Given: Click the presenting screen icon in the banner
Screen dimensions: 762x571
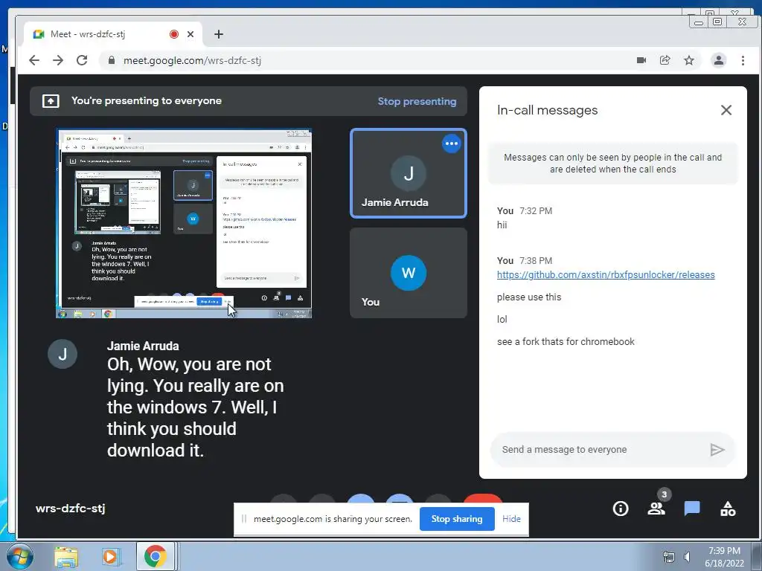Looking at the screenshot, I should click(51, 101).
